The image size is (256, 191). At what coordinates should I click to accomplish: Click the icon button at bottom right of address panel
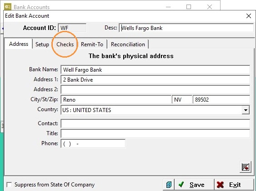pos(246,167)
